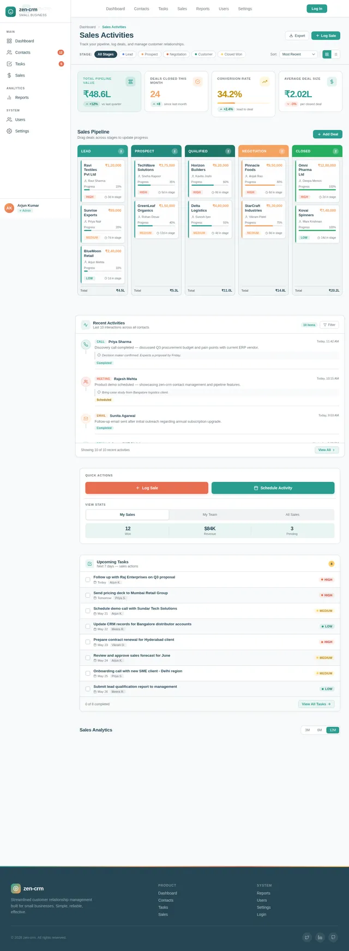Click the Average Deal Size dollar icon
This screenshot has width=349, height=951.
tap(332, 81)
